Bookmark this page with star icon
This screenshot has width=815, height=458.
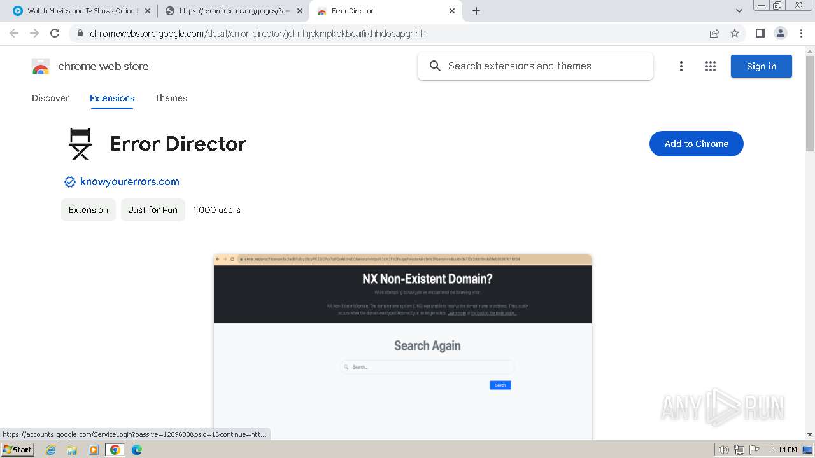(x=735, y=33)
